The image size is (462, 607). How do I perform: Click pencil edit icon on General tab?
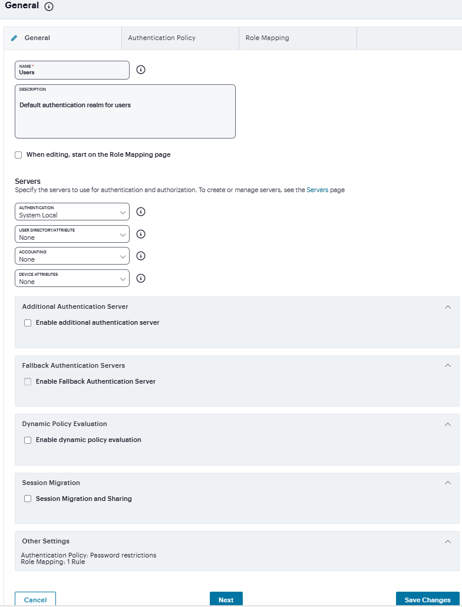(15, 38)
